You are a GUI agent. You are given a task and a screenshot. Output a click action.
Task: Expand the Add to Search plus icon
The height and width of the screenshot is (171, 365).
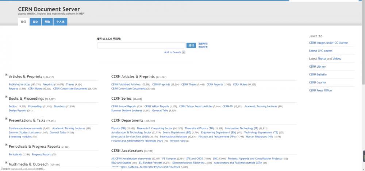pos(184,52)
